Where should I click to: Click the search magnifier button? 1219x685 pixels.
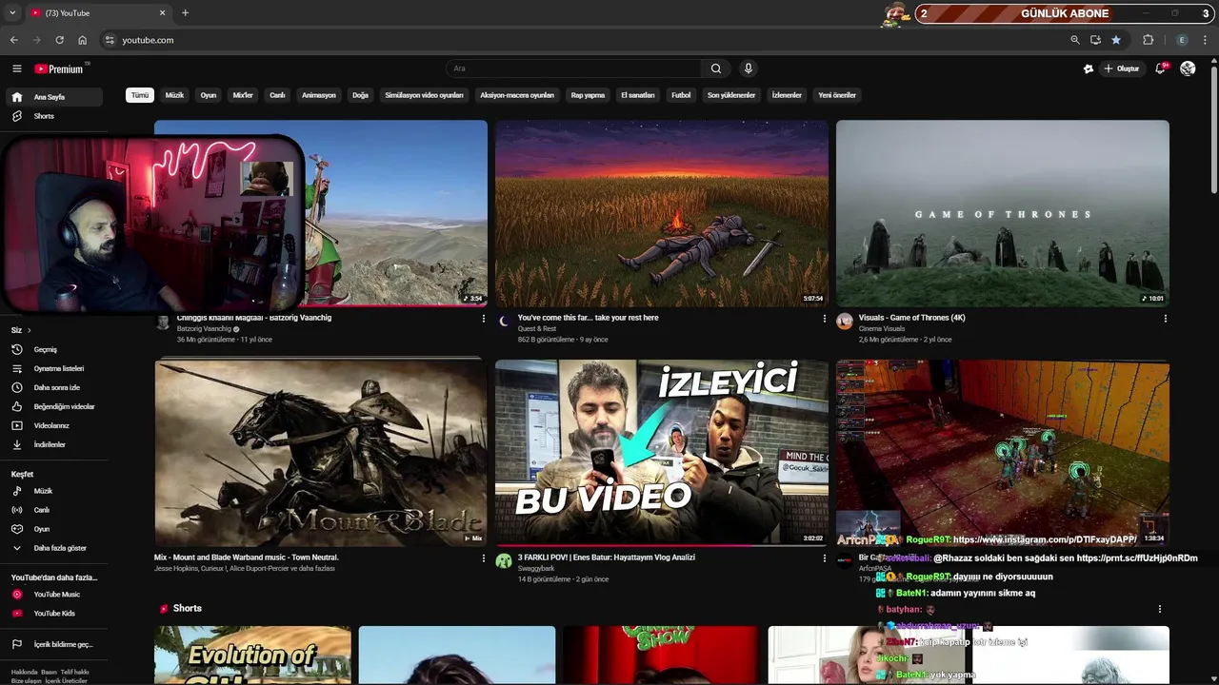point(716,68)
